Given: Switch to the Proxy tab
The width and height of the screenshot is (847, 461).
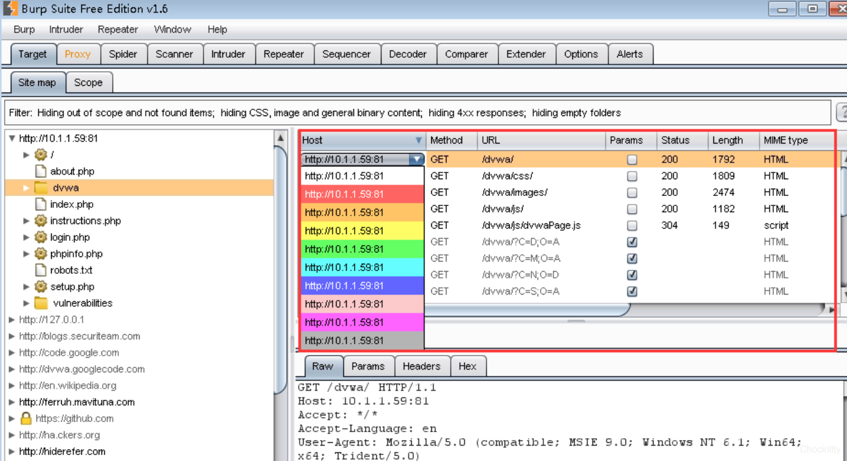Looking at the screenshot, I should pyautogui.click(x=77, y=54).
